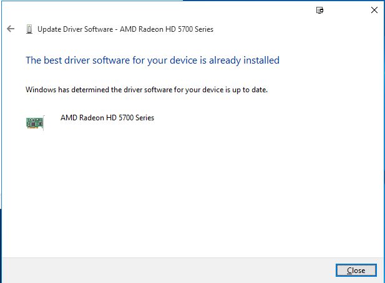The height and width of the screenshot is (283, 385).
Task: Close the dialog with the X icon
Action: tap(374, 10)
